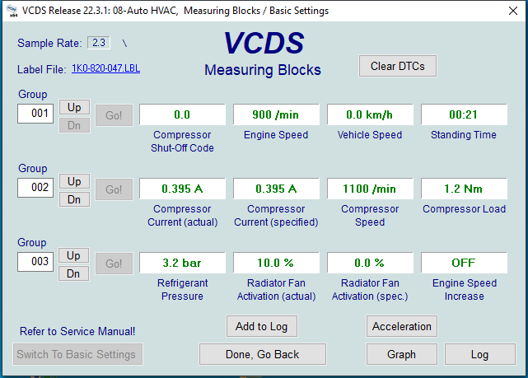Click the Group 002 number field

coord(35,188)
